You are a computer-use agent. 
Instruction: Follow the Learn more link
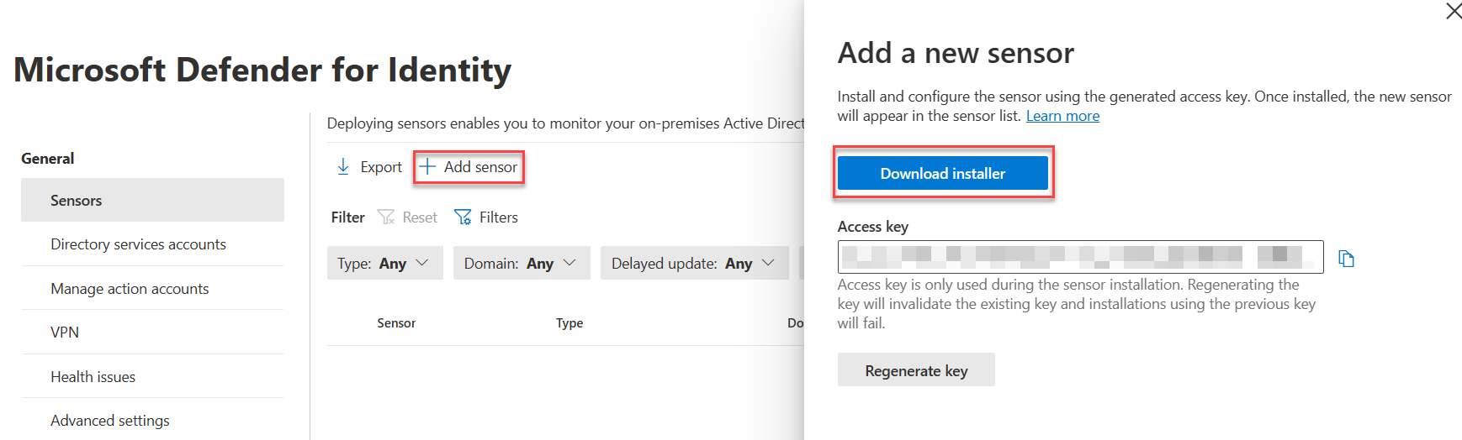[x=1062, y=116]
